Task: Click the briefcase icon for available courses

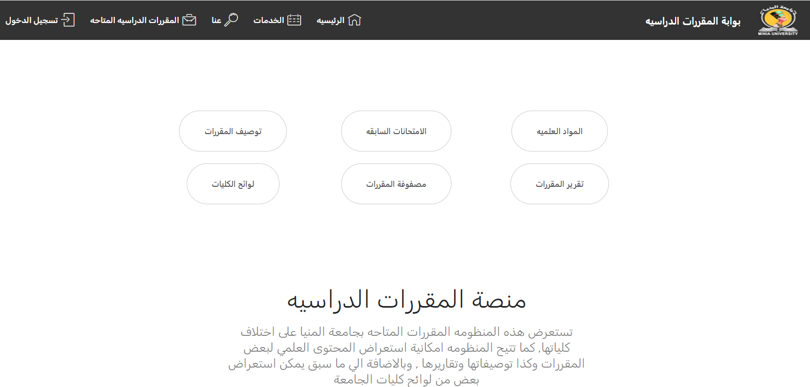Action: [189, 20]
